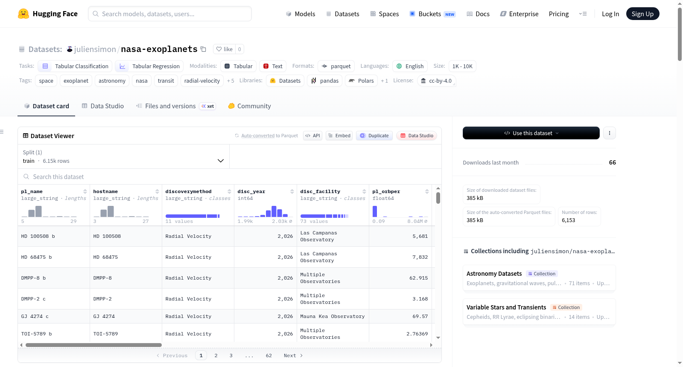Sort the disc_year column

click(292, 191)
